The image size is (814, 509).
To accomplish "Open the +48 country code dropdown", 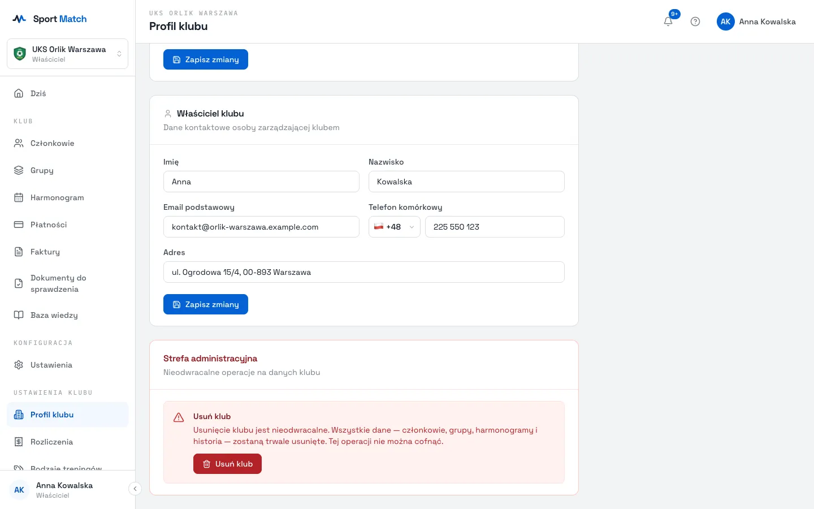I will (394, 227).
